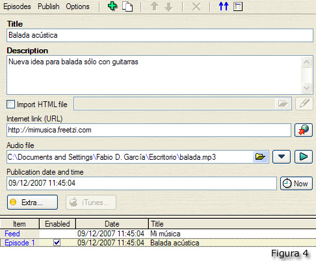Viewport: 316px width, 261px height.
Task: Click the description scrollbar down arrow
Action: tap(307, 88)
